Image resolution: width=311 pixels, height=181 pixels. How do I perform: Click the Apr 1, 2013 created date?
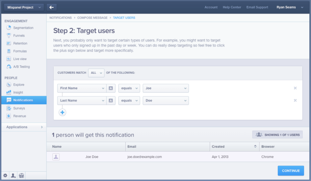pos(220,157)
